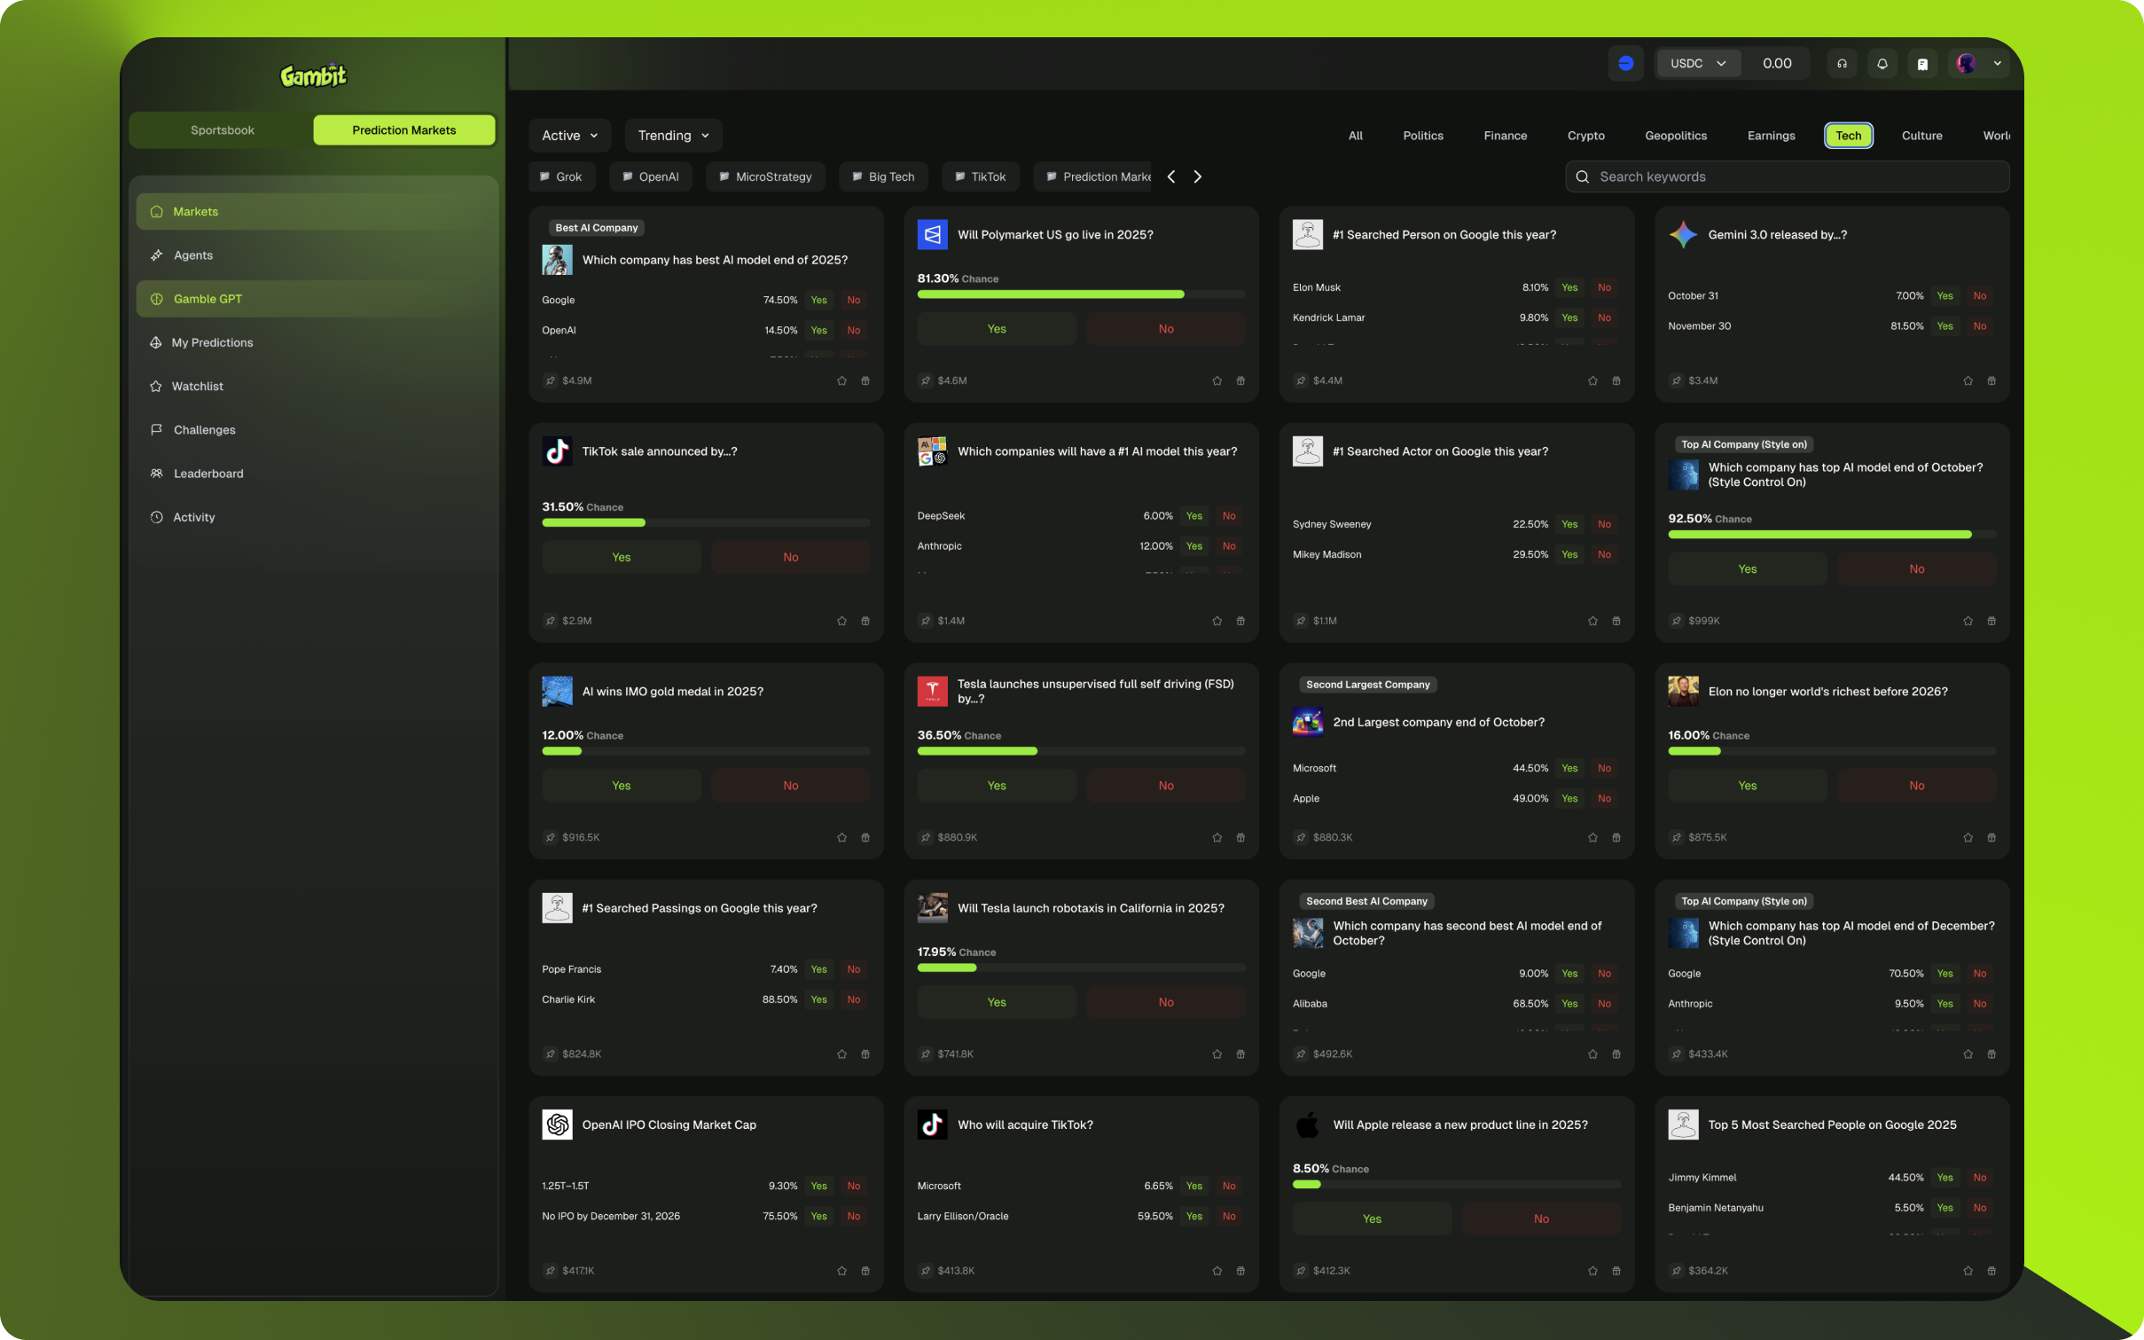The width and height of the screenshot is (2144, 1340).
Task: Click gift icon on #1 Searched Actor card
Action: [x=1616, y=621]
